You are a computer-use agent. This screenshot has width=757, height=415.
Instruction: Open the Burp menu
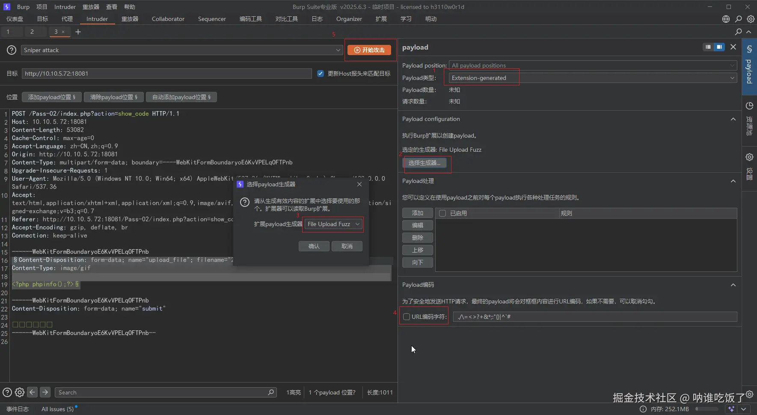point(23,7)
